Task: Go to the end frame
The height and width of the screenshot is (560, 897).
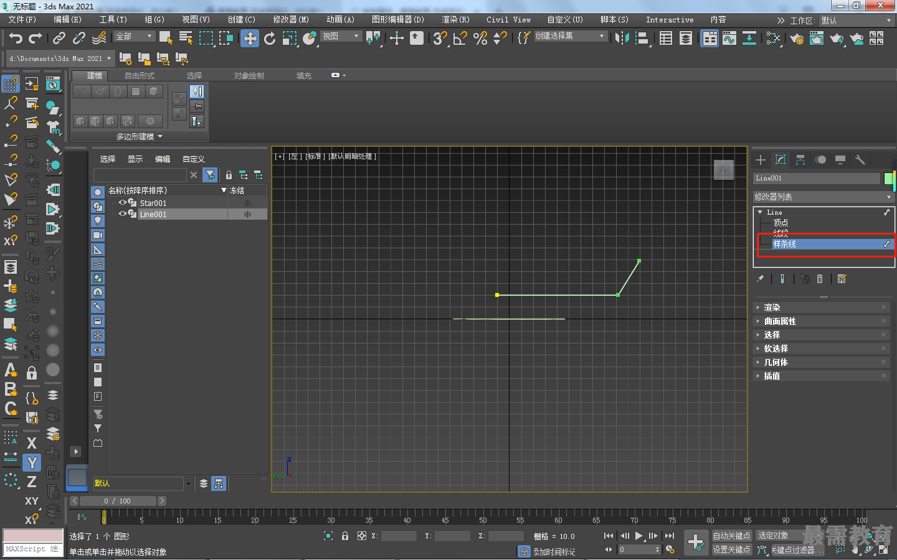Action: pyautogui.click(x=670, y=536)
